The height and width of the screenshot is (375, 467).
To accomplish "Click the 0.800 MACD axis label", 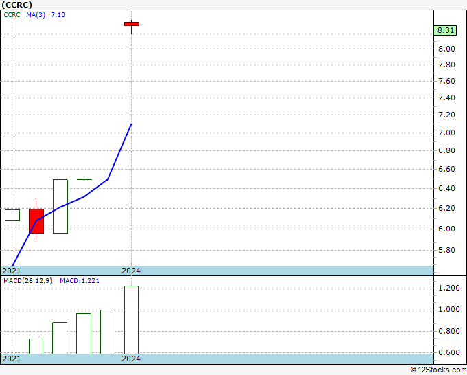I will [449, 331].
